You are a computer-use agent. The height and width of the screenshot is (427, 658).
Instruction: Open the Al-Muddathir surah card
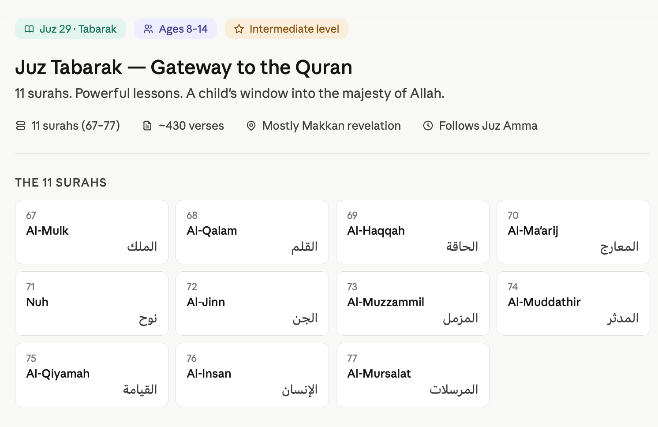pos(573,303)
